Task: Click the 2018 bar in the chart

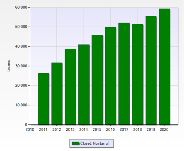Action: pos(138,74)
